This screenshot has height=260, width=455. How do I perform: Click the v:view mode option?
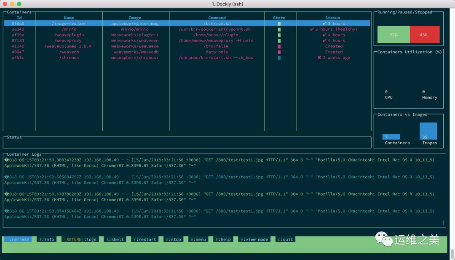tap(254, 239)
